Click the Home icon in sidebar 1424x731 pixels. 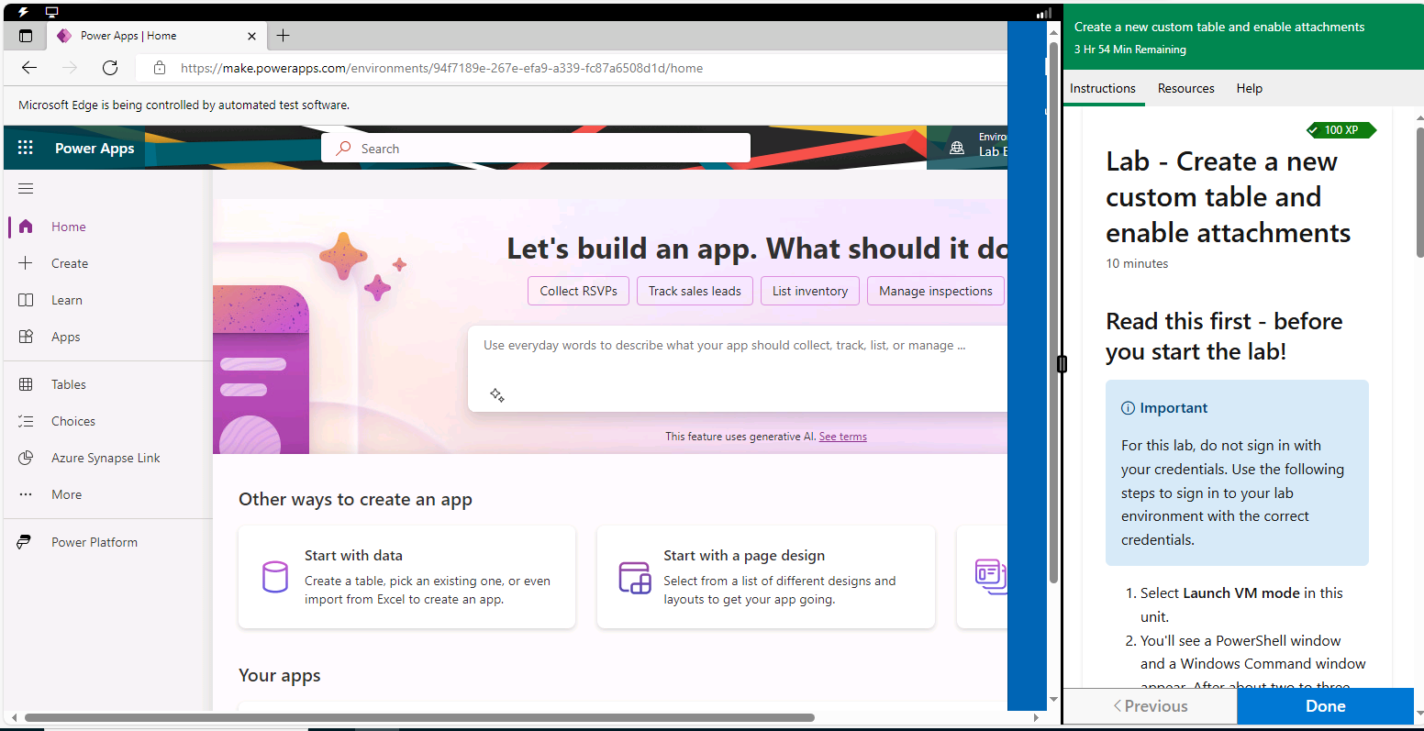(x=26, y=227)
